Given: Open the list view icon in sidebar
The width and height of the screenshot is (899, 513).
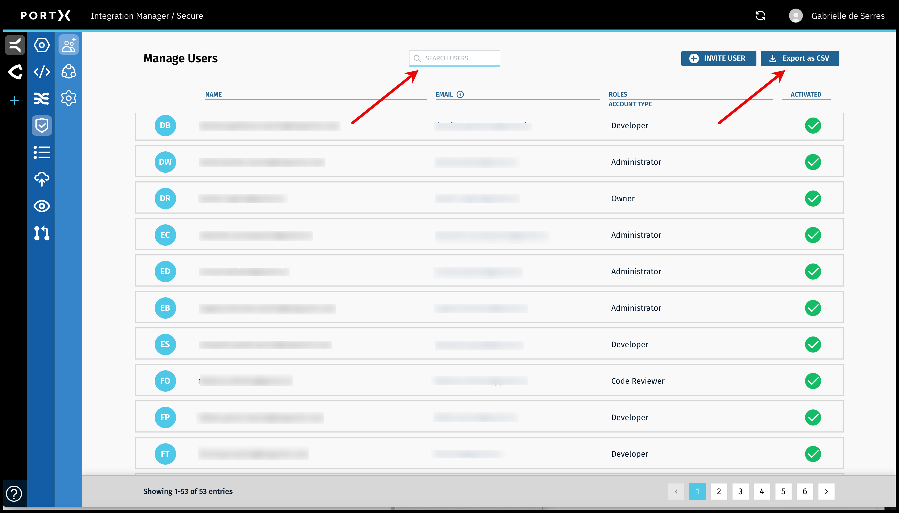Looking at the screenshot, I should click(42, 152).
